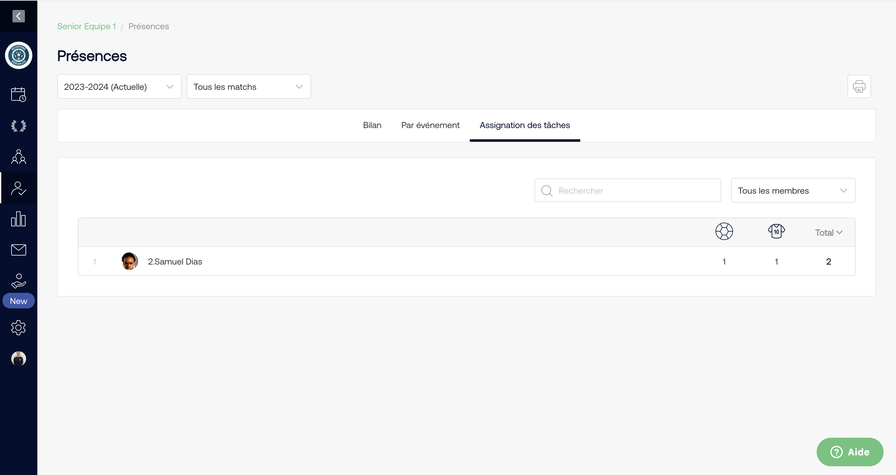The height and width of the screenshot is (475, 896).
Task: Open the attendance person-check sidebar icon
Action: 18,188
